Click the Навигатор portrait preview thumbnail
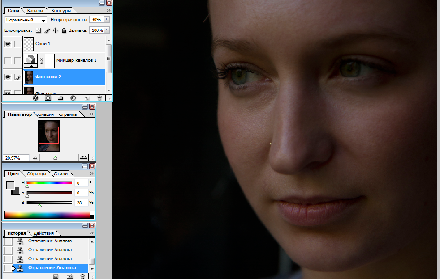The height and width of the screenshot is (279, 440). pyautogui.click(x=49, y=136)
